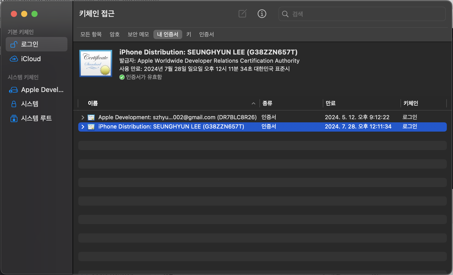Click expiry '2024. 7. 28. 오후 12:11:34'
Image resolution: width=453 pixels, height=275 pixels.
click(358, 127)
